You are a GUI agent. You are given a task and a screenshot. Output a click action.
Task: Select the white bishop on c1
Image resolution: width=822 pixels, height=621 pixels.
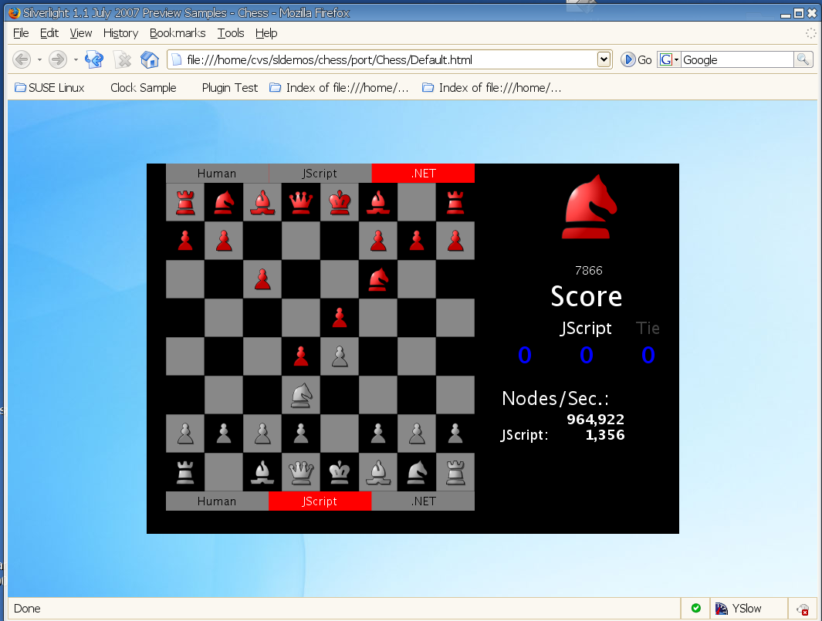click(x=262, y=472)
